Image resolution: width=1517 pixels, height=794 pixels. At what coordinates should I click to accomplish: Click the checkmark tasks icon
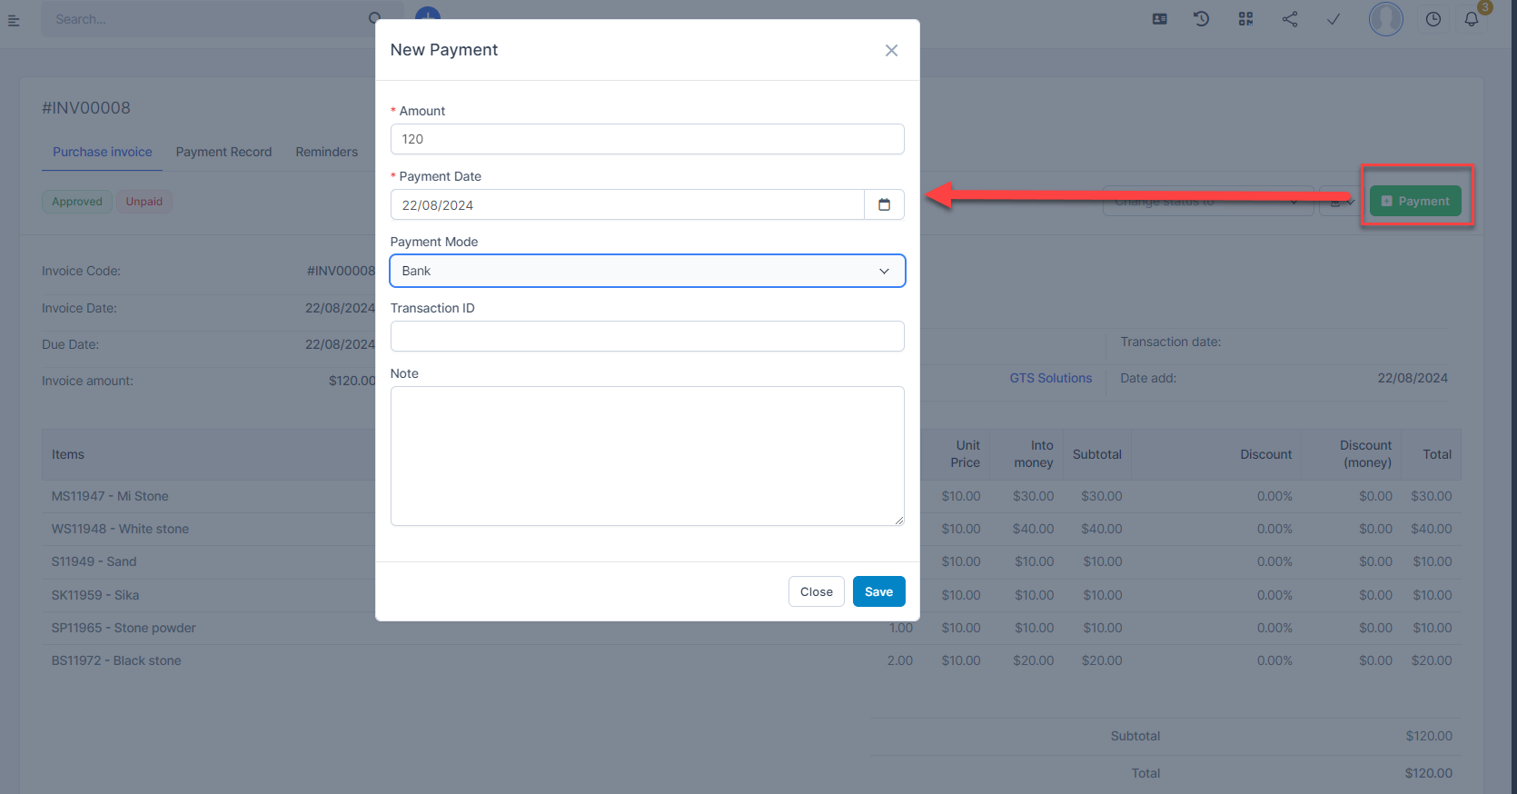click(x=1334, y=19)
